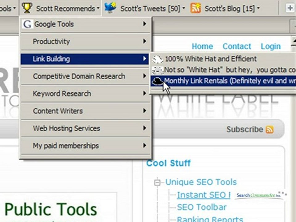Open the SEO Toolbar link
The image size is (296, 222).
point(202,207)
